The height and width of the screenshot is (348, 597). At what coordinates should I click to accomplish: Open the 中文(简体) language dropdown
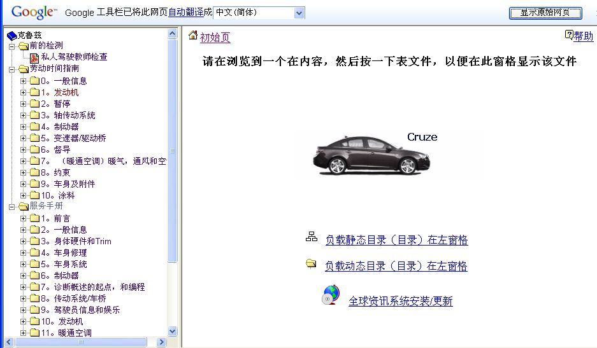pyautogui.click(x=299, y=13)
